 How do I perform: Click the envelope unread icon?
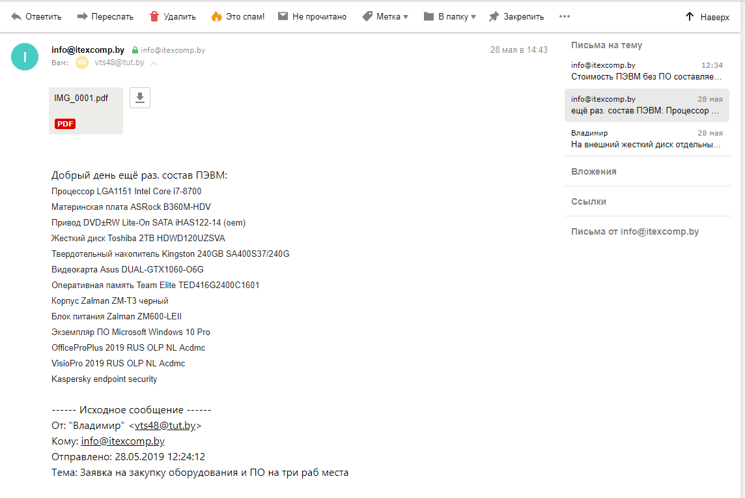[283, 17]
